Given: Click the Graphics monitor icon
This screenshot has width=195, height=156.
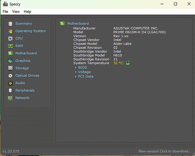Looking at the screenshot, I should click(x=10, y=61).
